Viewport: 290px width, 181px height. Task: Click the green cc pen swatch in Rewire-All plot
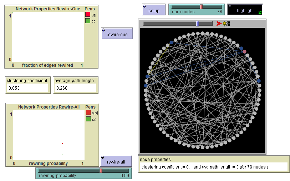[88, 119]
